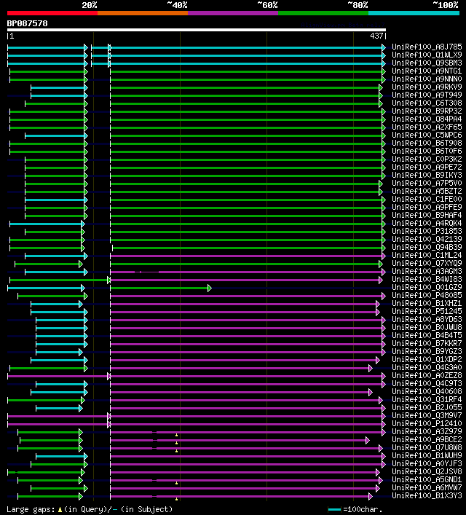Viewport: 466px width, 515px height.
Task: Select UniRef100_C1ML24 entry
Action: (427, 255)
